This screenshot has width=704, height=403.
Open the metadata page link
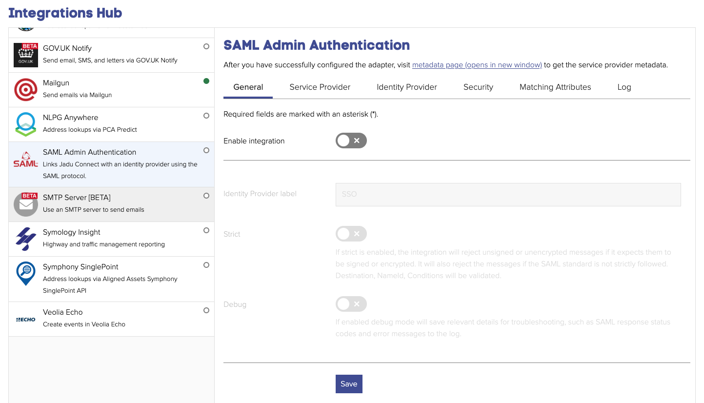pos(477,65)
